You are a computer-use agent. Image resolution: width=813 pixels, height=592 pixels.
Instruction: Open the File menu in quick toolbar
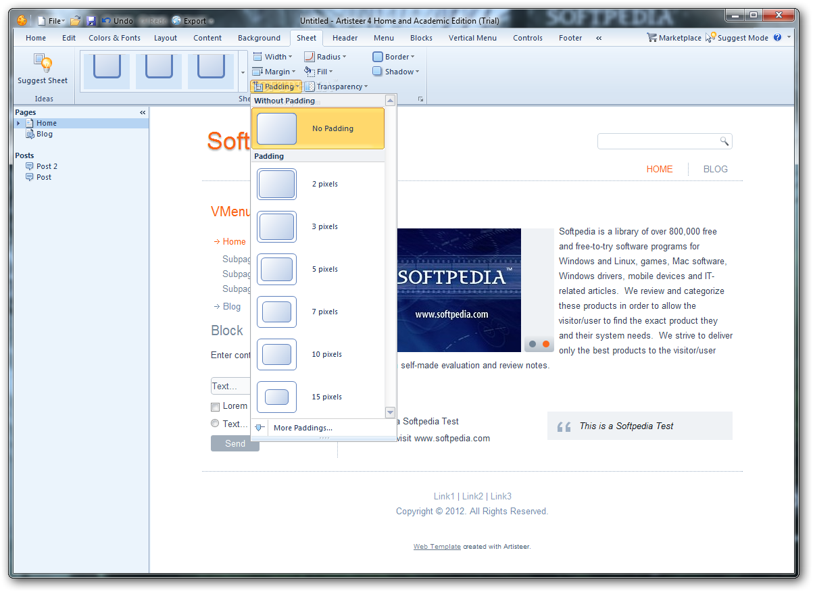[x=51, y=22]
